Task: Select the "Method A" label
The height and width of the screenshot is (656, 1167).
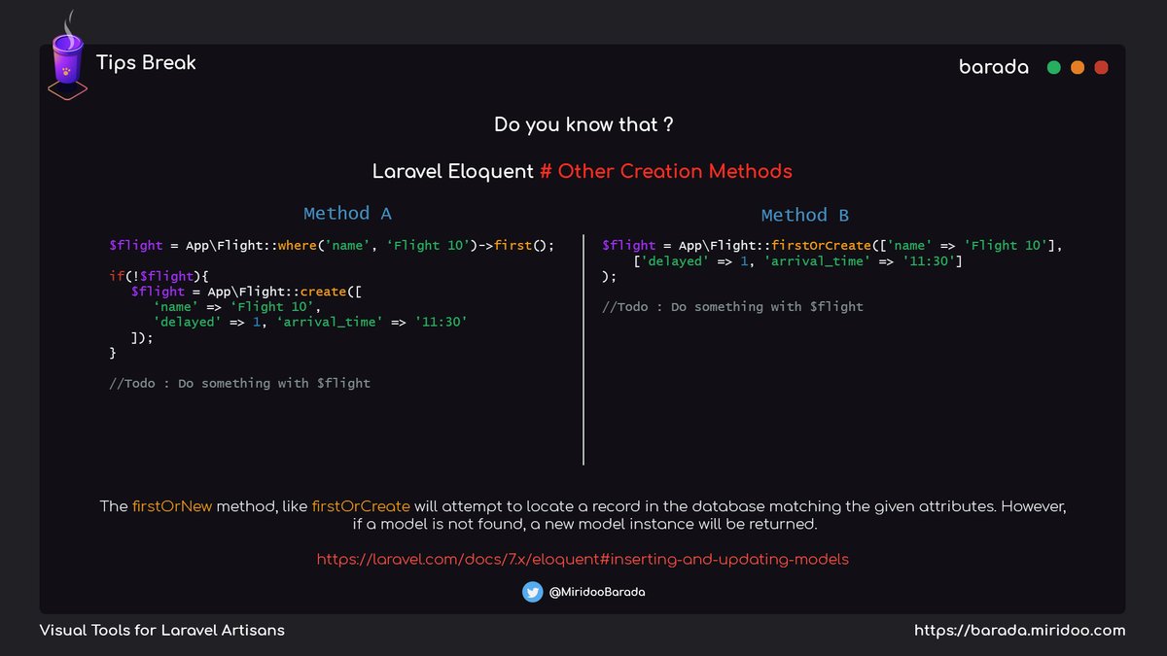Action: coord(347,213)
